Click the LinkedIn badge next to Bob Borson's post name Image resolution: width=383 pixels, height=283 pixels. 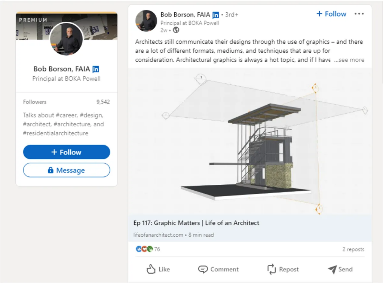[215, 15]
